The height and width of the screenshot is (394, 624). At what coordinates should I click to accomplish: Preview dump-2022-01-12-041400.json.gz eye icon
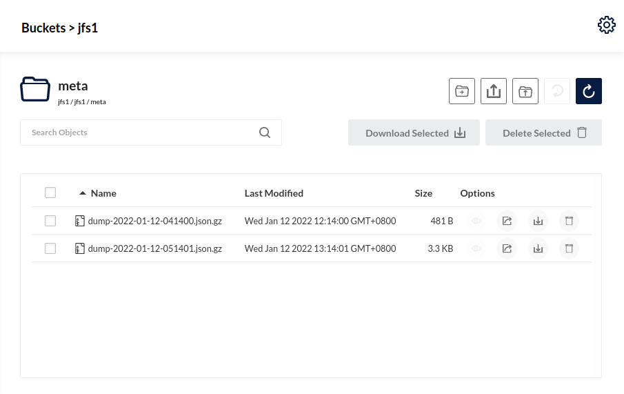(x=476, y=221)
